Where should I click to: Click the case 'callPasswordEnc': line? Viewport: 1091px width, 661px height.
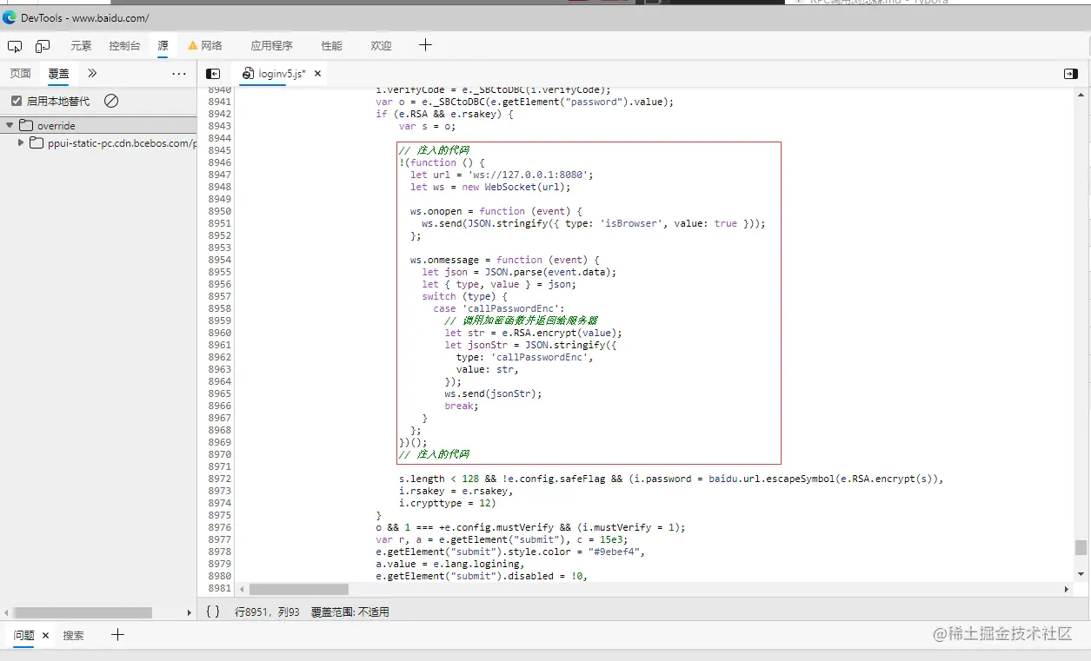point(499,308)
